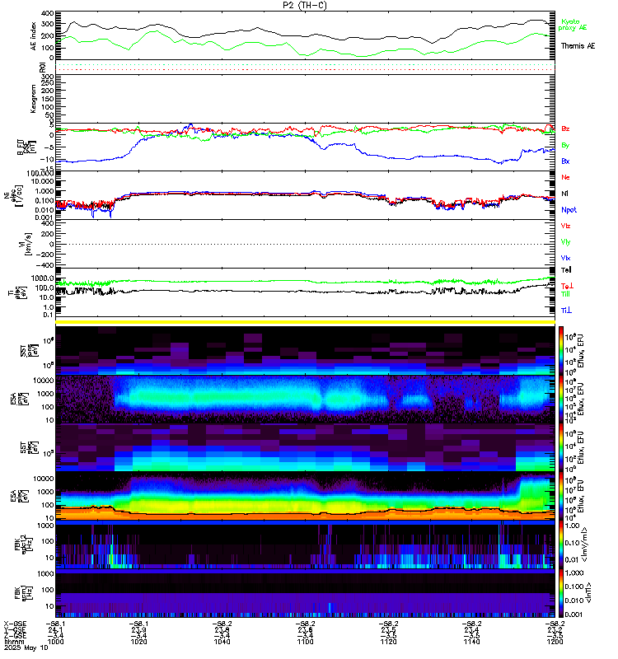
Task: Click the <|mV/m|> colorbar unit label
Action: pyautogui.click(x=585, y=545)
